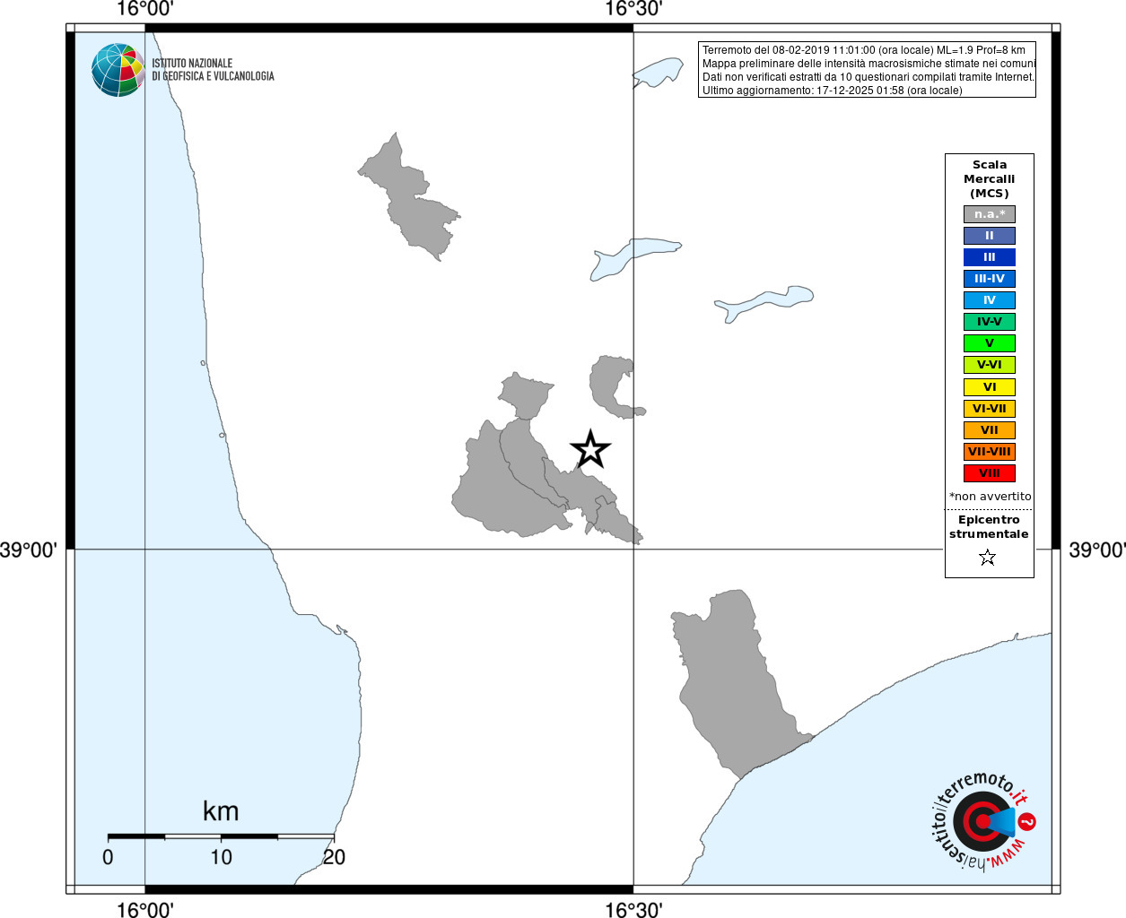Click the INGV globe logo

(118, 70)
